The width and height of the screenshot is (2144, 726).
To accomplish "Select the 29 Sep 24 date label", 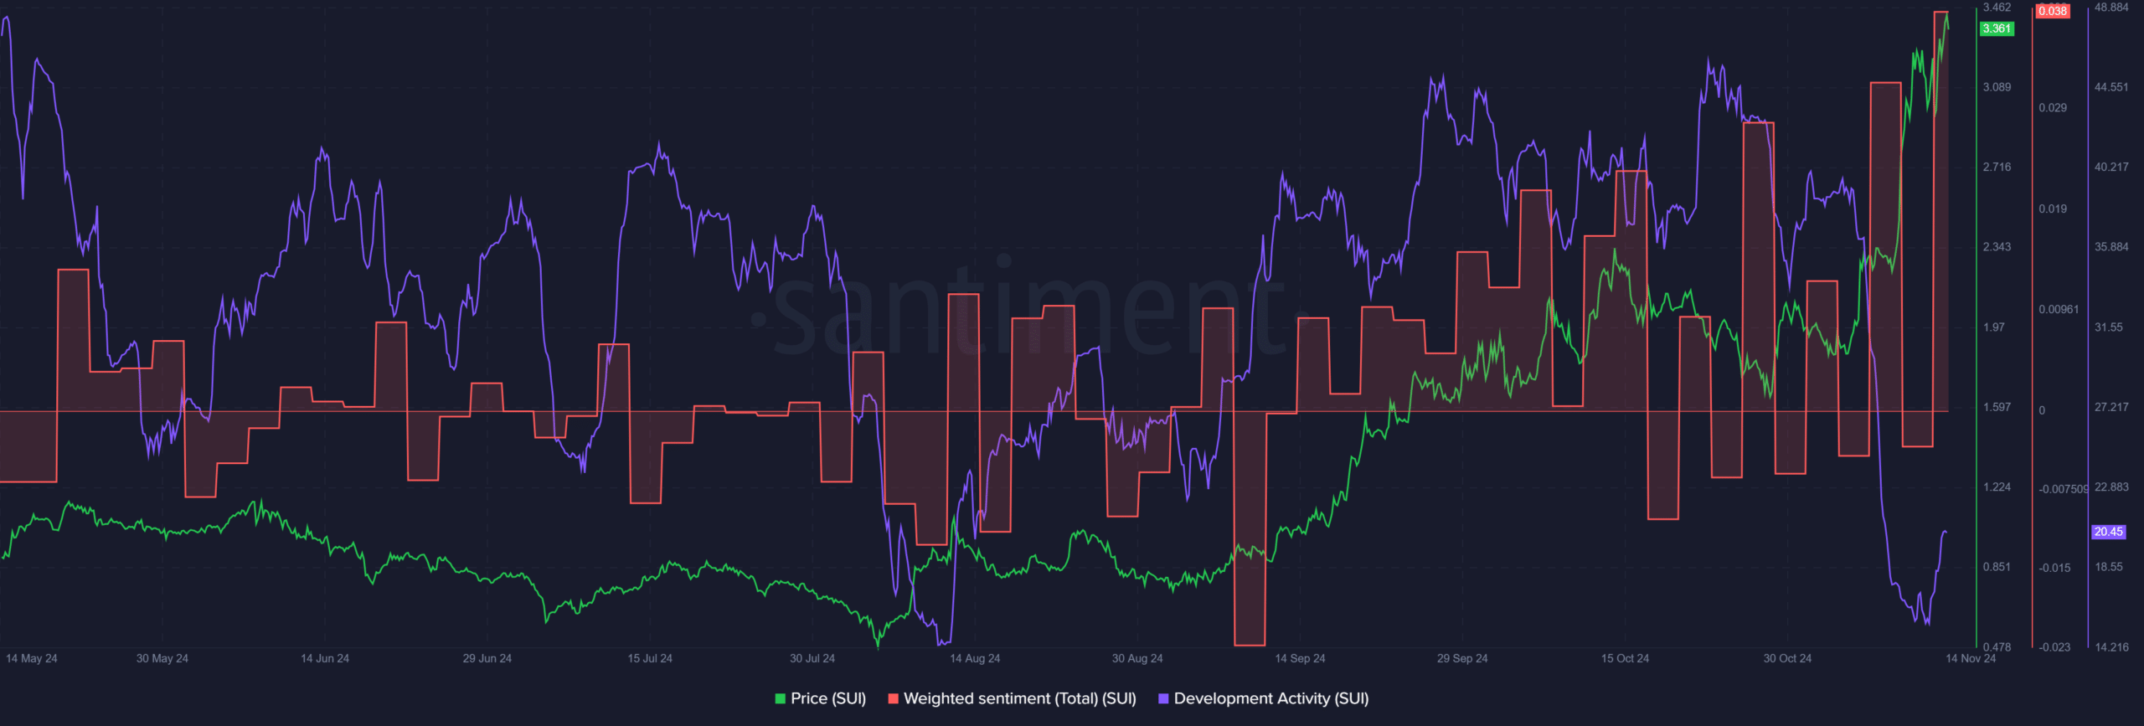I will 1462,658.
